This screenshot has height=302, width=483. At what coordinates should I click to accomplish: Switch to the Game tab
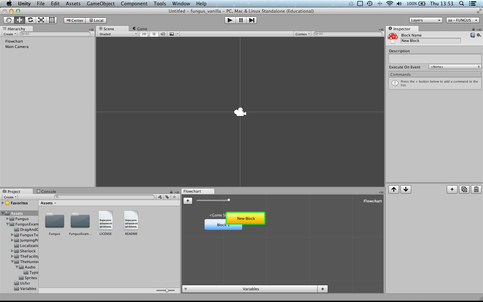point(140,29)
